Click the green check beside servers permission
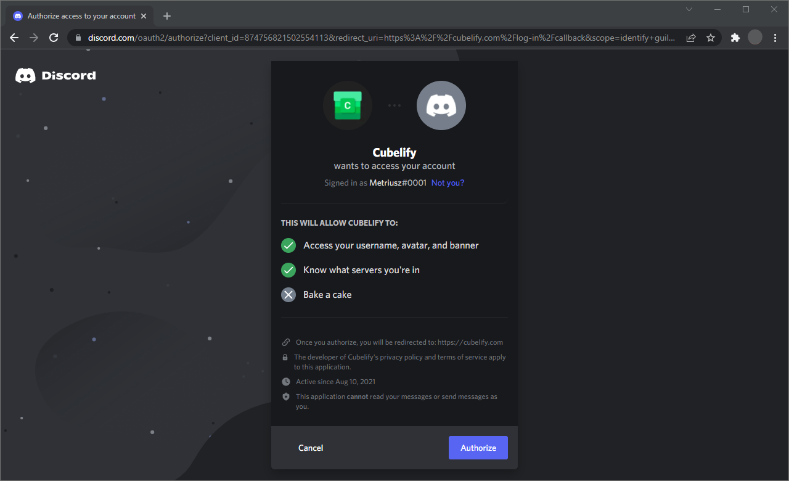This screenshot has height=481, width=789. [x=288, y=270]
